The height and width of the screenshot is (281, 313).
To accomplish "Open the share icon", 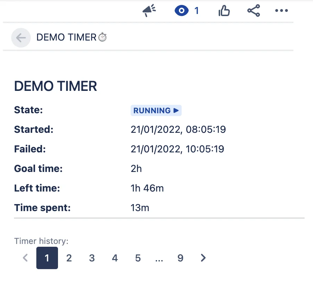I will [x=254, y=10].
